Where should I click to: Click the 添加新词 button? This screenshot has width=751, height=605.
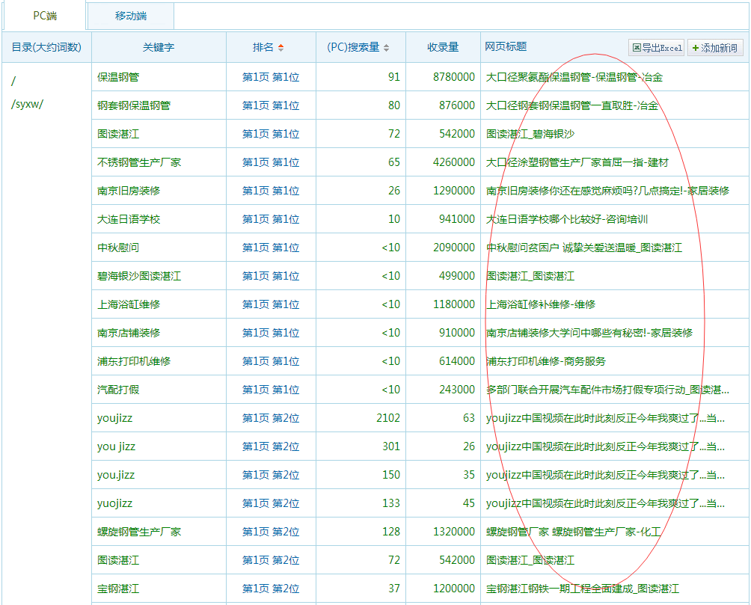click(715, 48)
